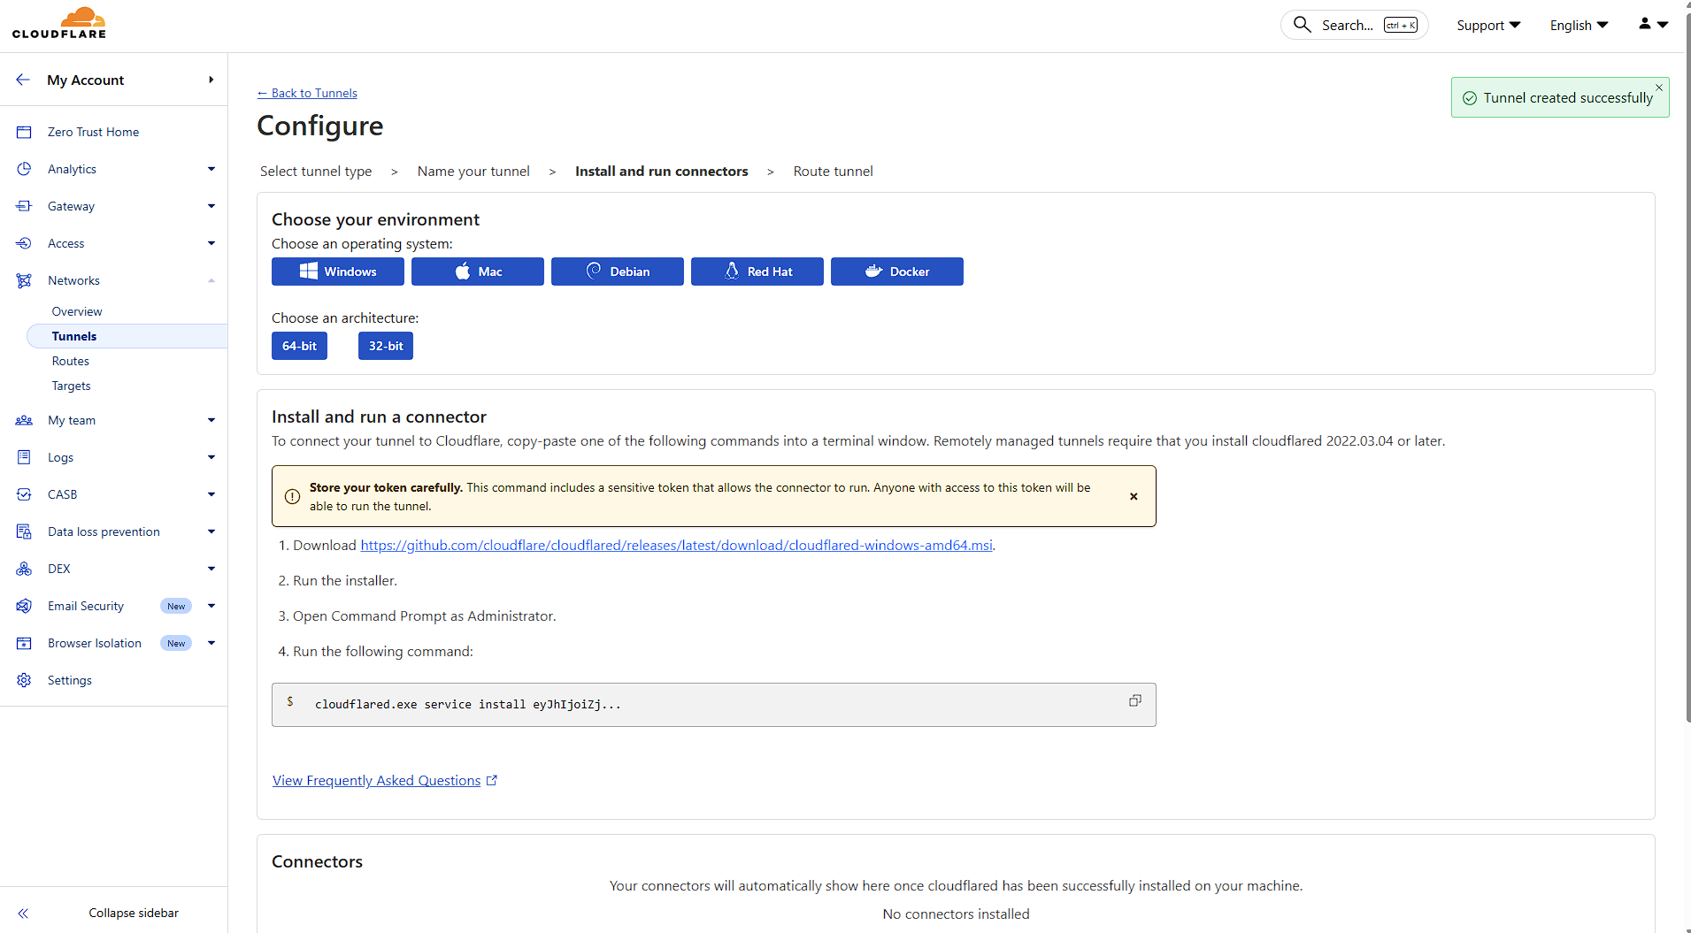This screenshot has height=933, width=1691.
Task: Select Windows operating system
Action: point(338,271)
